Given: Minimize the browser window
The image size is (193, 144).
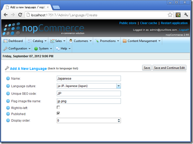Looking at the screenshot, I should 170,2.
